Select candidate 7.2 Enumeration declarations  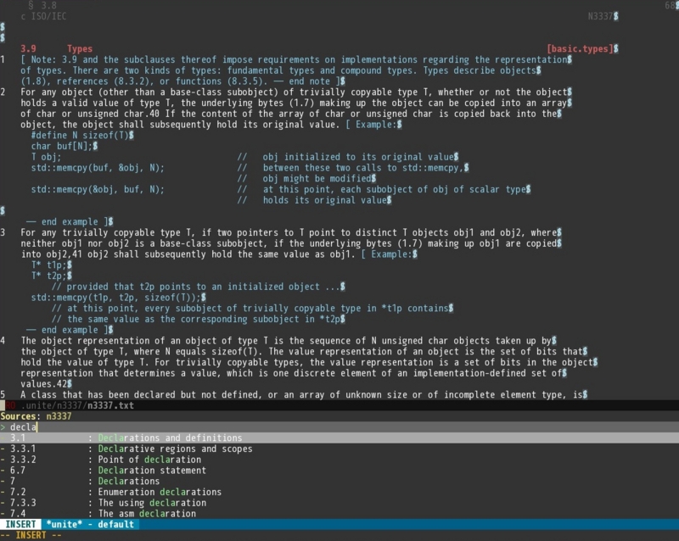click(x=339, y=492)
